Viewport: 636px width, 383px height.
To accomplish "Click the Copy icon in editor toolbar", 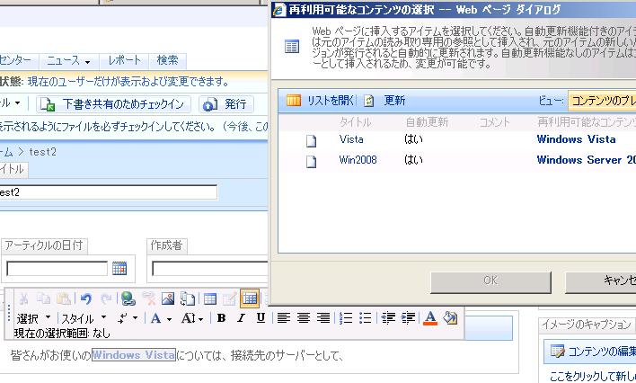I will click(44, 299).
